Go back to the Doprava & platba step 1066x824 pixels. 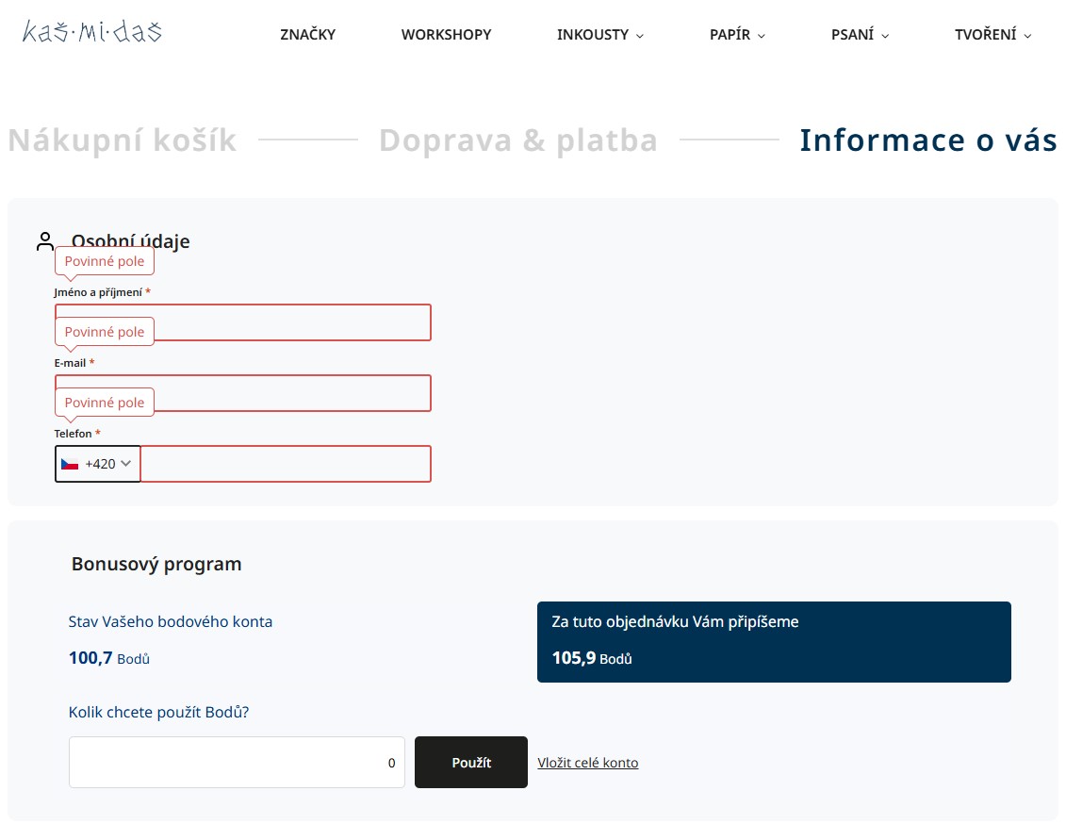[518, 140]
